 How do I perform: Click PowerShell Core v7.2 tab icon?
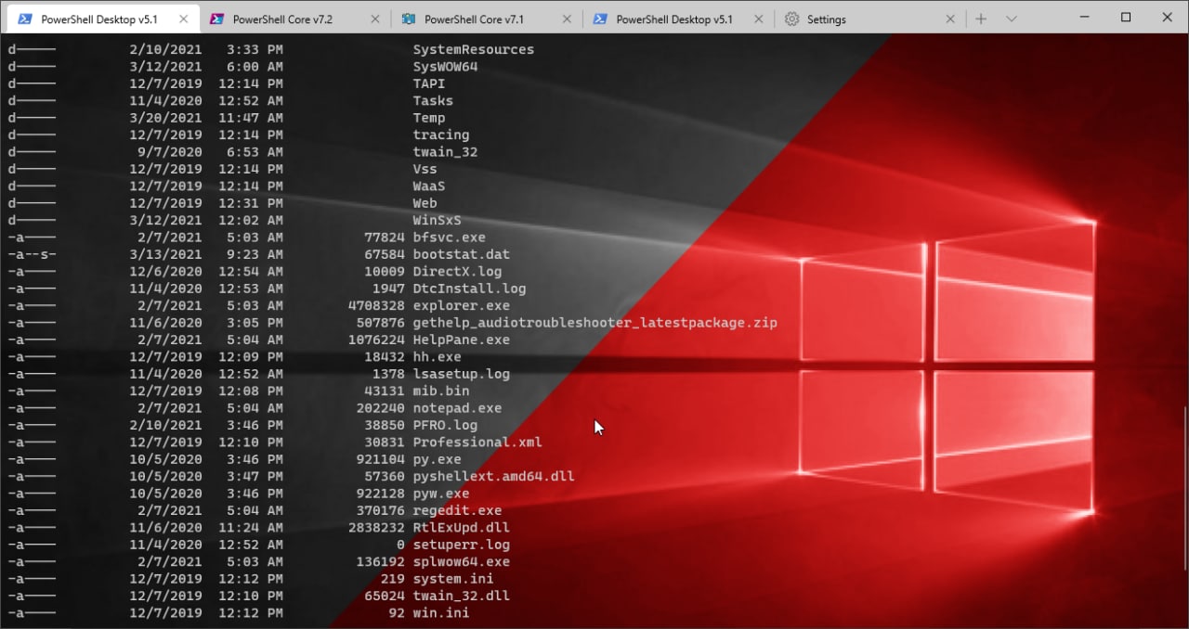[217, 19]
